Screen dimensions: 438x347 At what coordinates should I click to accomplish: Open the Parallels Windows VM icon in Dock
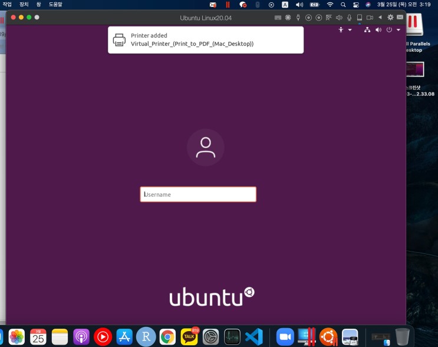tap(307, 336)
